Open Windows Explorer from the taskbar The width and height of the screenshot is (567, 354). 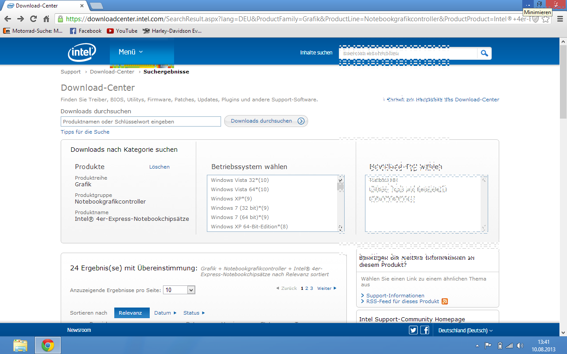click(x=20, y=345)
